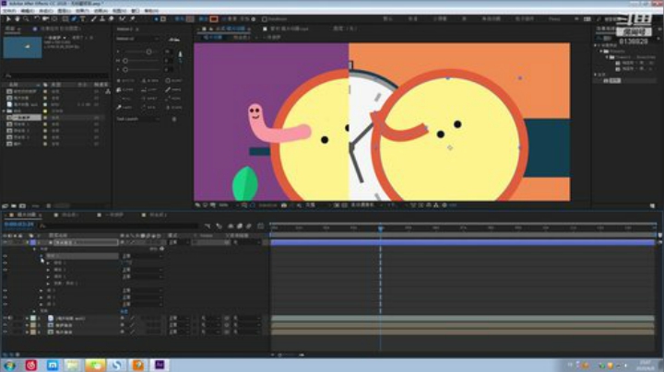664x372 pixels.
Task: Expand the folder item in the project panel
Action: coord(5,111)
